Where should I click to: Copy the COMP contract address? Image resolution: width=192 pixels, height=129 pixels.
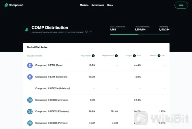(x=86, y=32)
